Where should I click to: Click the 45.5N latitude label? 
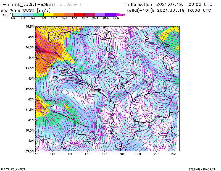(x=30, y=26)
